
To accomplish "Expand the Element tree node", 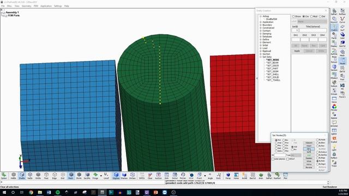I will click(x=261, y=42).
